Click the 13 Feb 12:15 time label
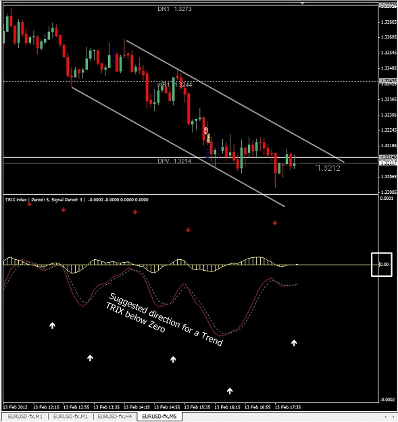 (x=46, y=407)
